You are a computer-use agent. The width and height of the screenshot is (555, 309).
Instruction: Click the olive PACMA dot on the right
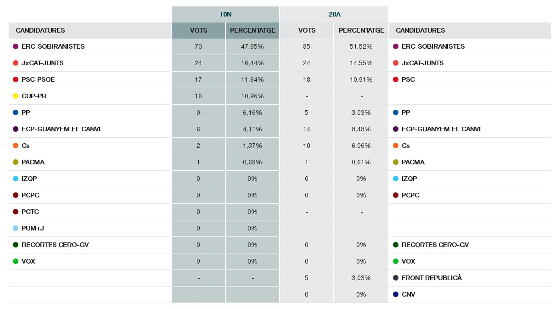pos(396,162)
